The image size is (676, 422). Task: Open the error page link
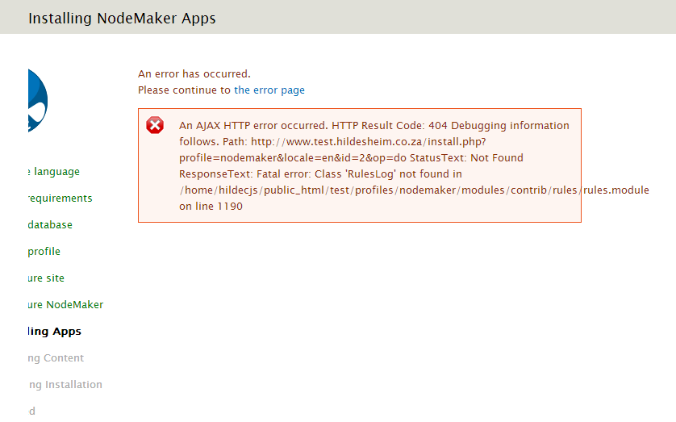coord(269,90)
